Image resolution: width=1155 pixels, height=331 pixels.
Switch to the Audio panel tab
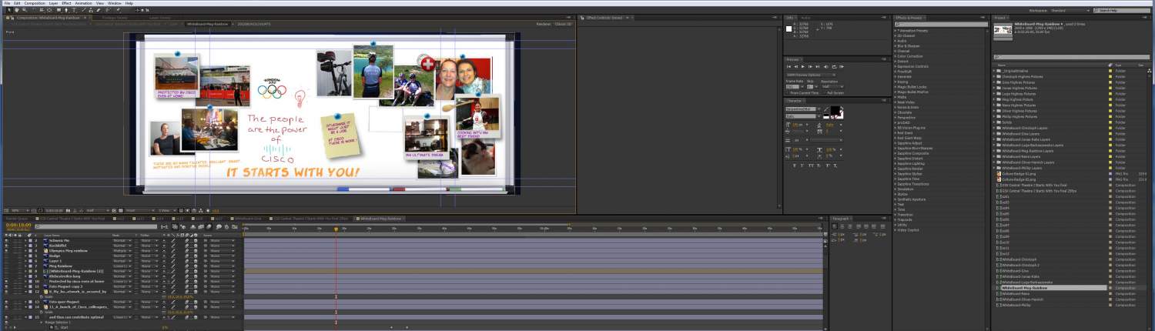pyautogui.click(x=805, y=17)
